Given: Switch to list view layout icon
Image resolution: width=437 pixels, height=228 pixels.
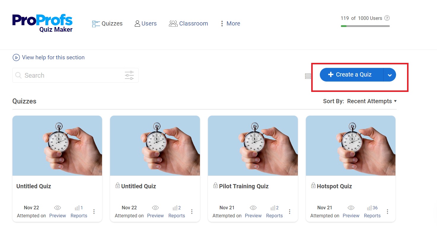Looking at the screenshot, I should [308, 76].
